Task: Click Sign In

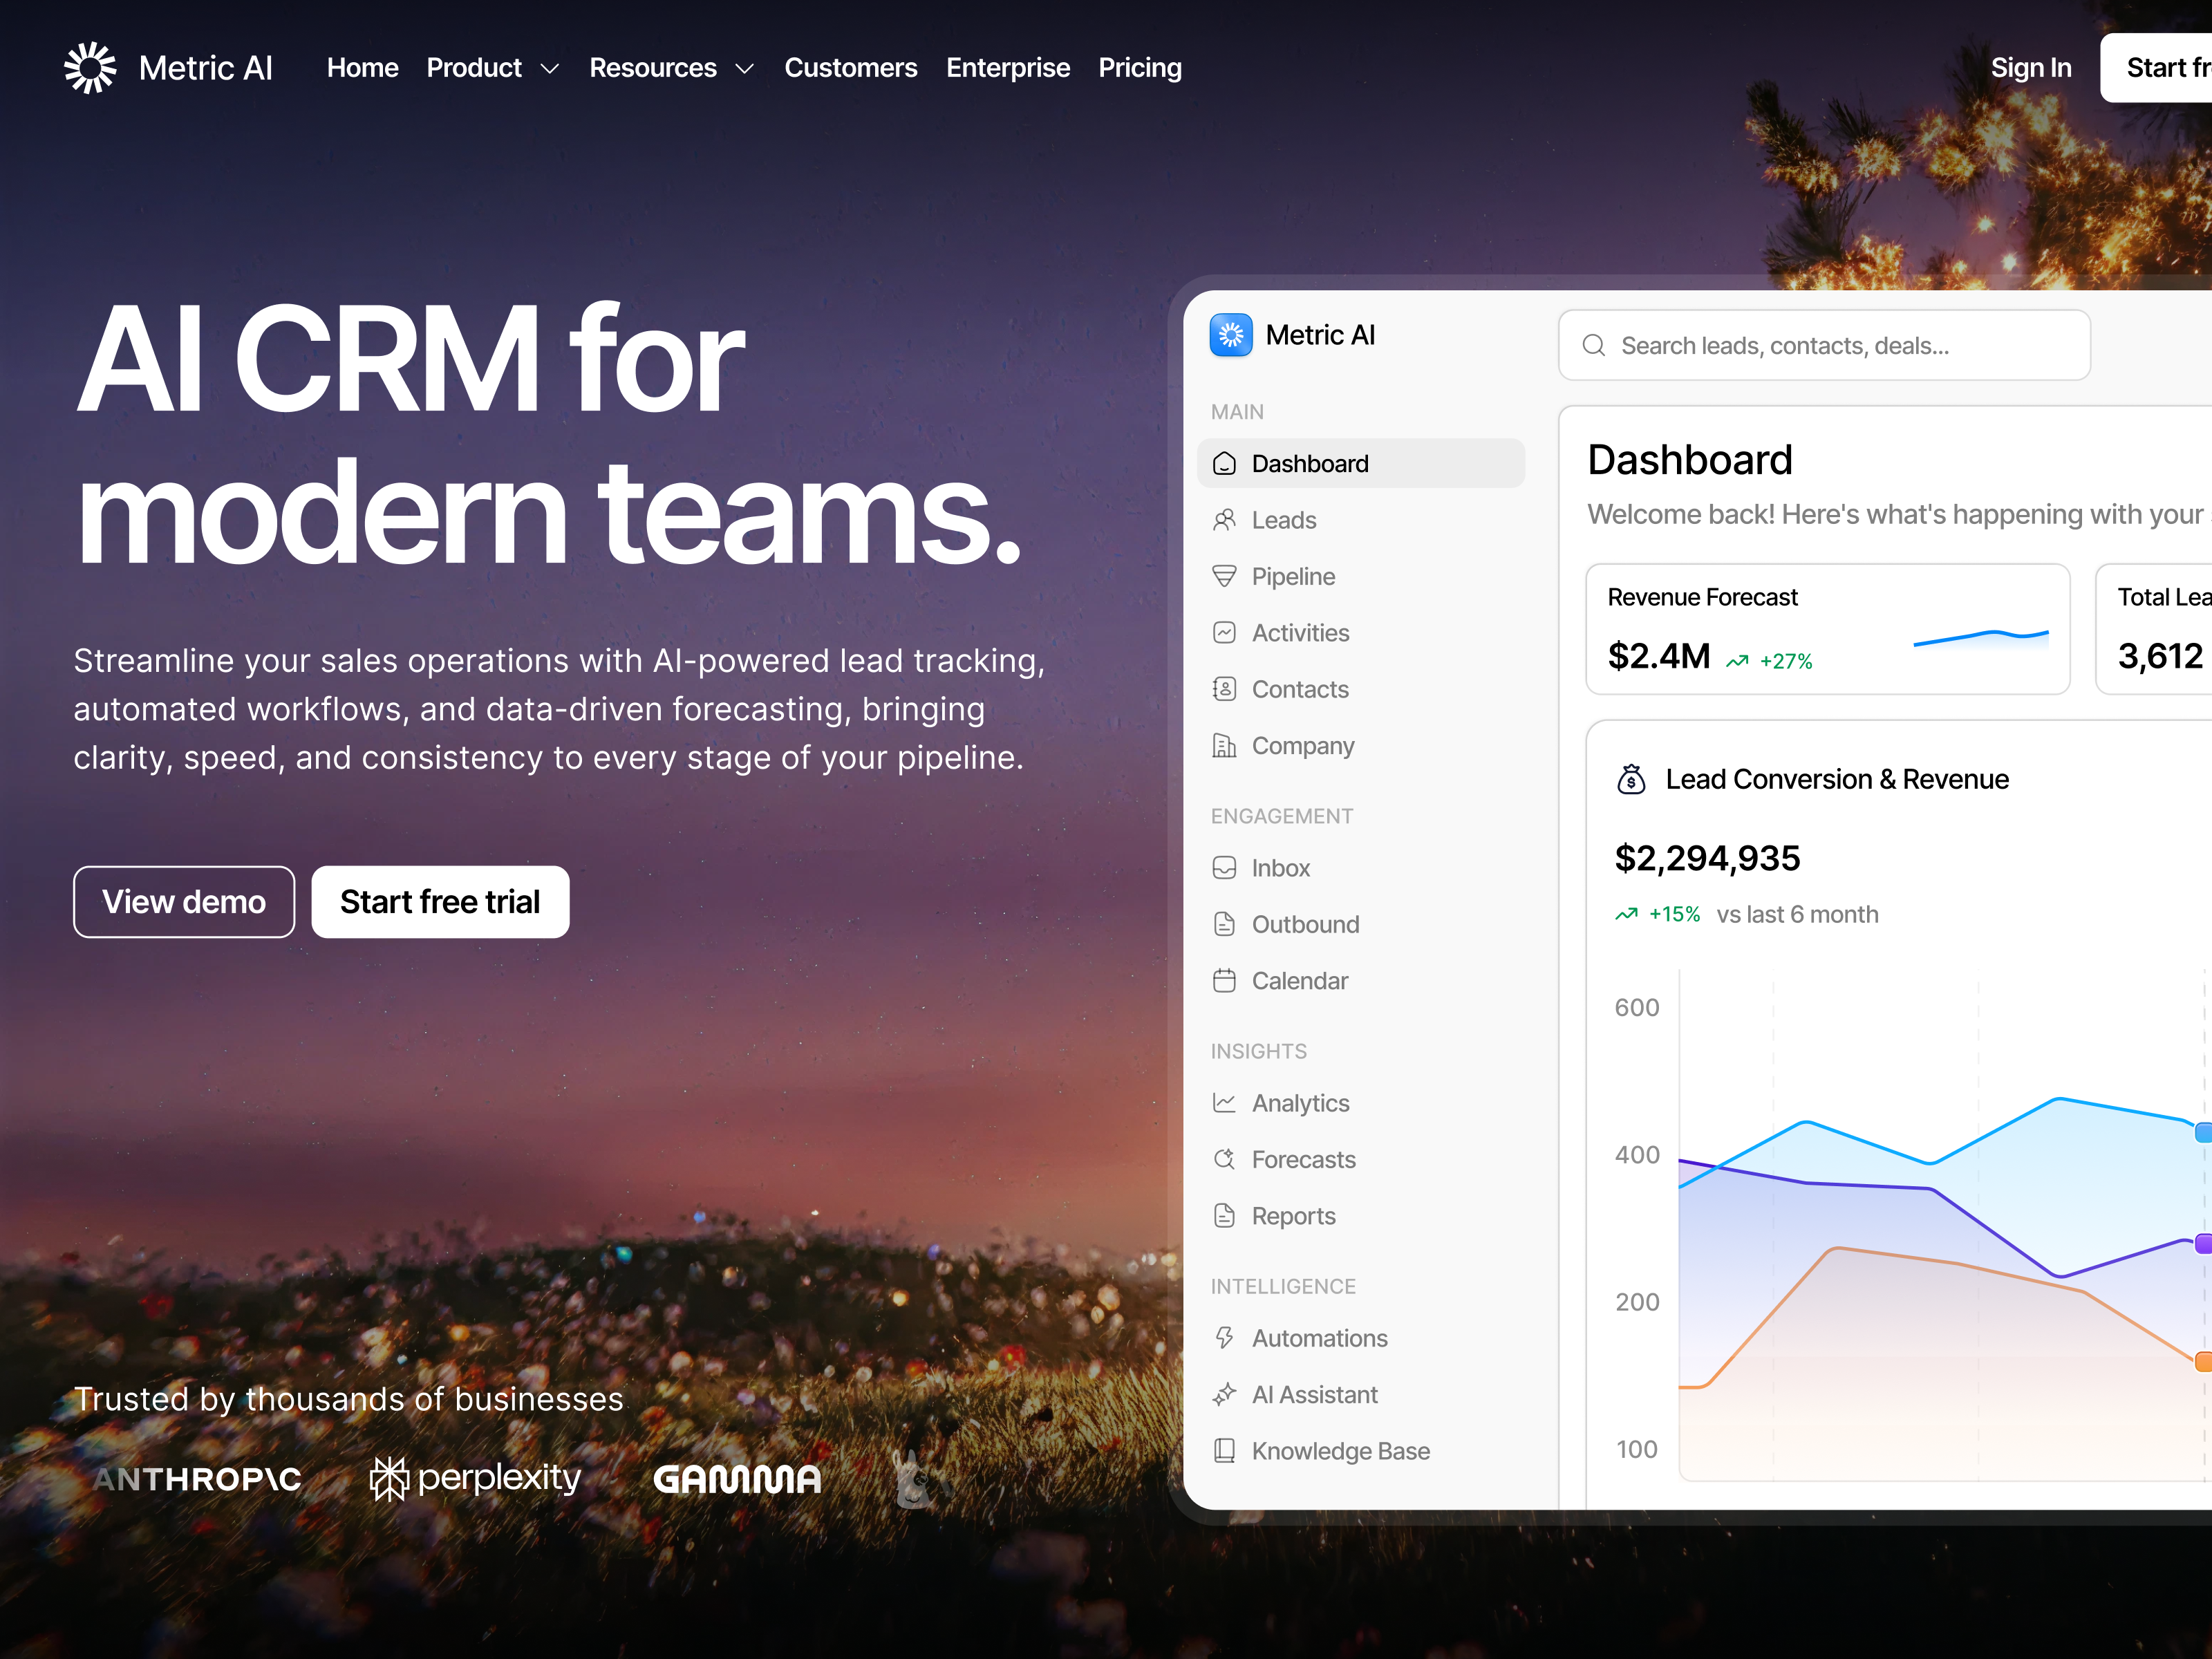Action: pyautogui.click(x=2030, y=67)
